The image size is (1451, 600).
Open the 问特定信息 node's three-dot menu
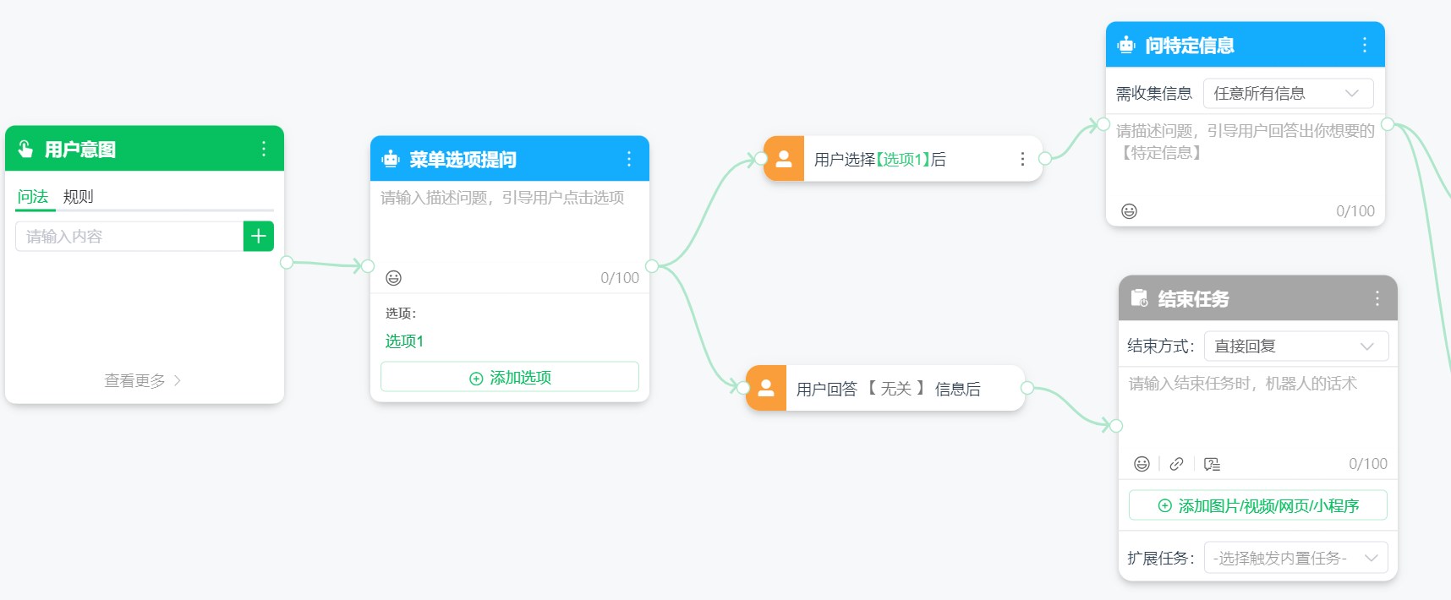[1364, 45]
